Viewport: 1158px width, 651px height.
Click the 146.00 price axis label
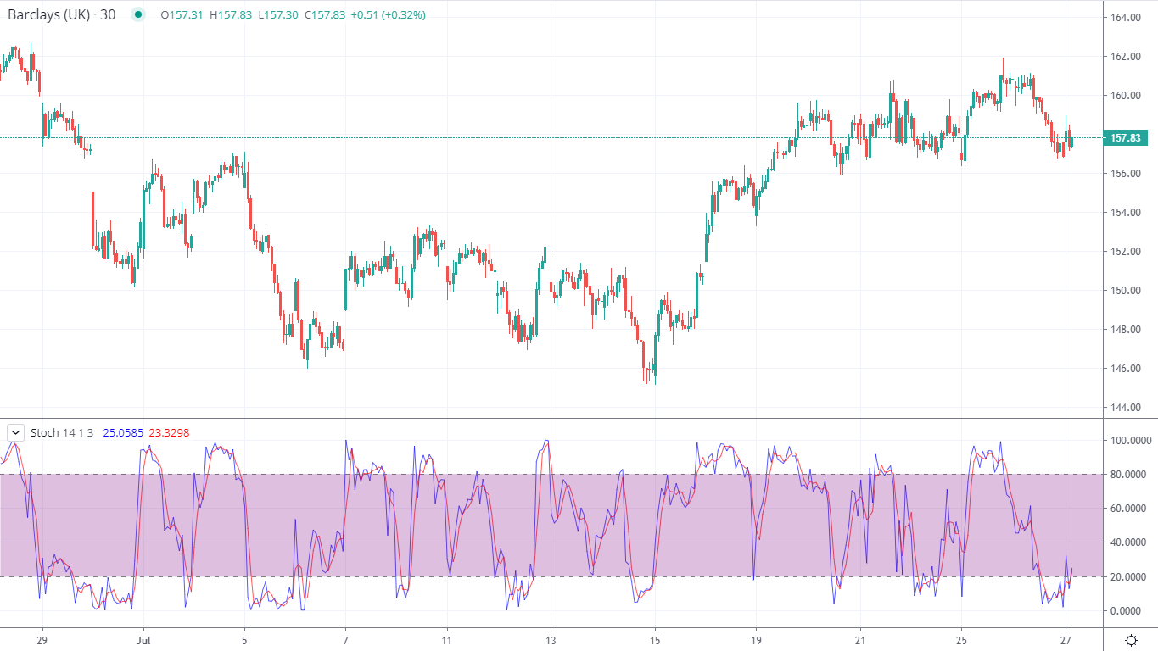1124,369
